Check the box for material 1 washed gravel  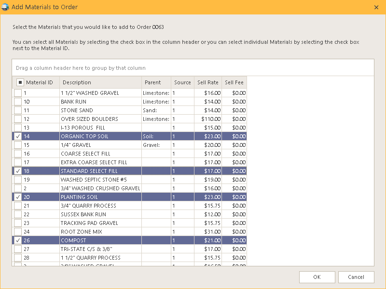[18, 93]
